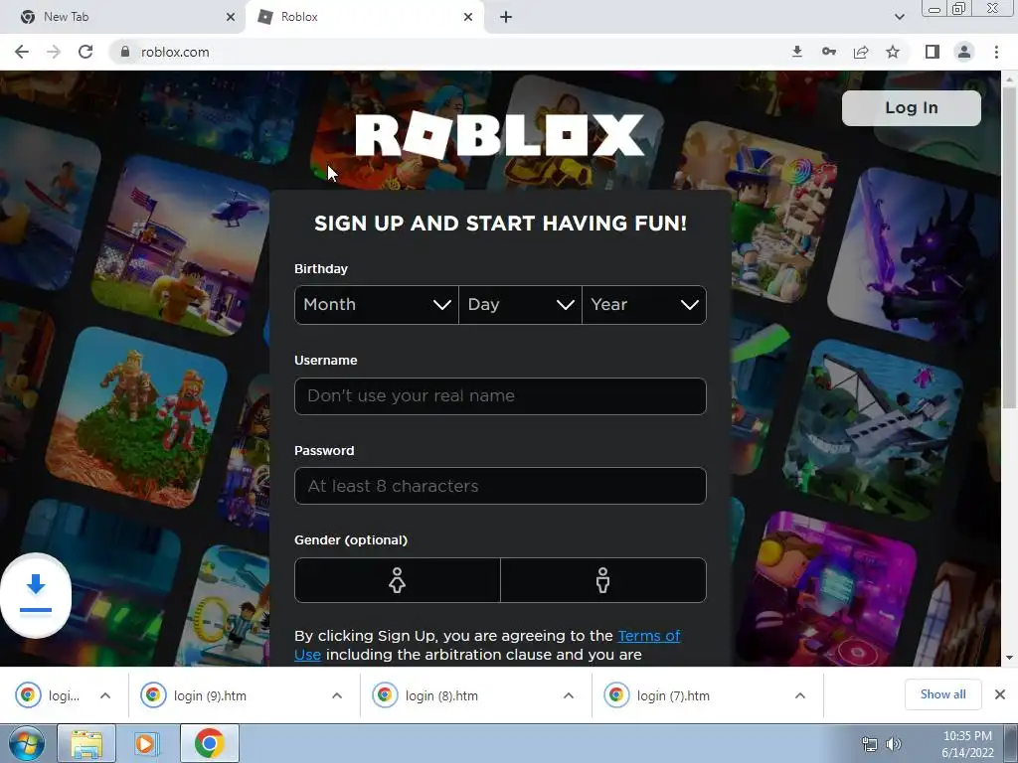The height and width of the screenshot is (763, 1018).
Task: Click the Birthday label
Action: (321, 268)
